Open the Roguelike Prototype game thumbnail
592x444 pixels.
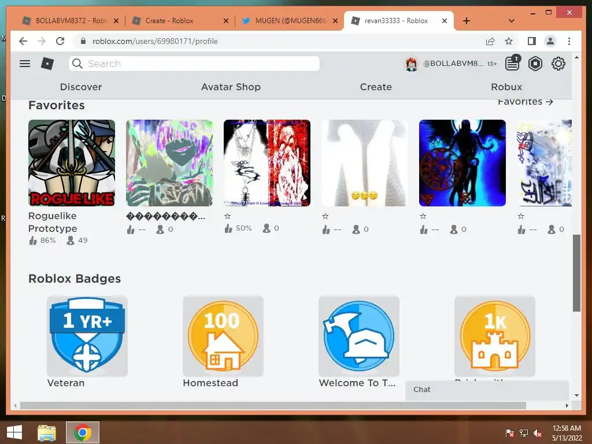(x=72, y=163)
